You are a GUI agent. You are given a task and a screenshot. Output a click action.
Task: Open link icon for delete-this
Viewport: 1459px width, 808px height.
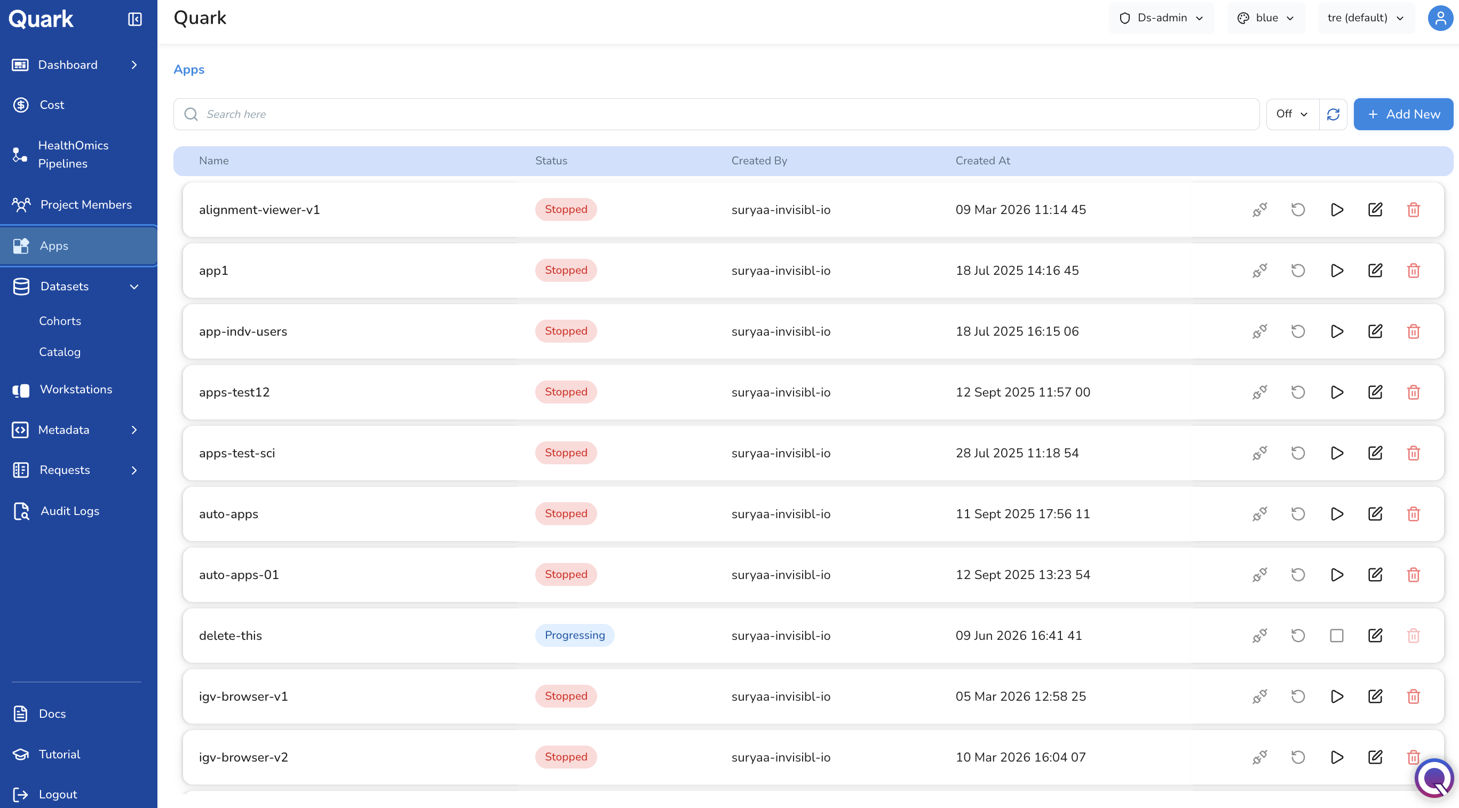pyautogui.click(x=1259, y=635)
